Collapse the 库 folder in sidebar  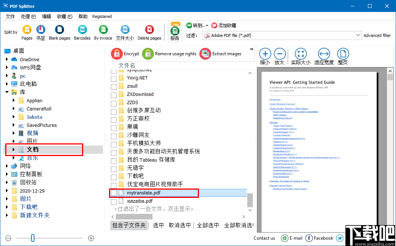(6, 92)
